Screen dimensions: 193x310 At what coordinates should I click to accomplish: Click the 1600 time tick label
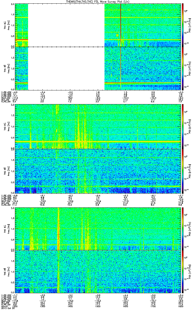[125, 306]
